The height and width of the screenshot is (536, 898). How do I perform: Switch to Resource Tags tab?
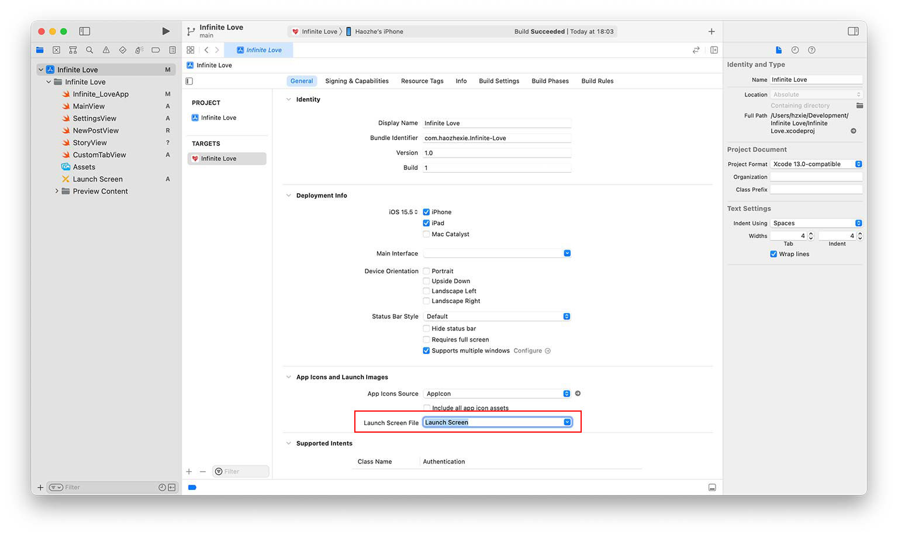(422, 81)
